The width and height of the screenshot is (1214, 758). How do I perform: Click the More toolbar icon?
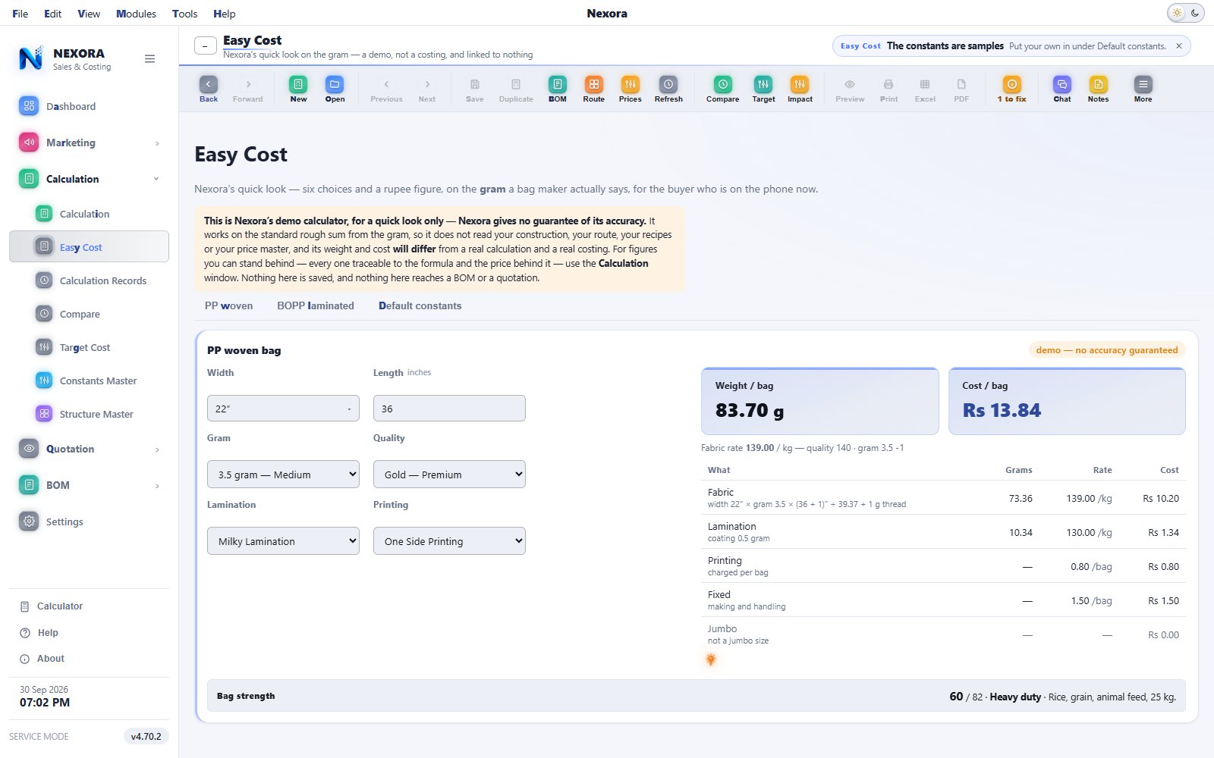pos(1143,89)
